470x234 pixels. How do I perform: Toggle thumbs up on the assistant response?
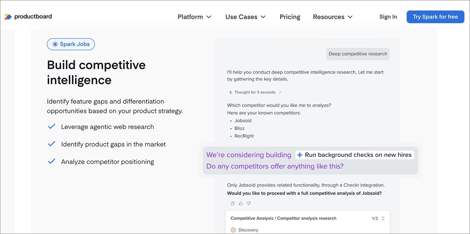(x=241, y=203)
